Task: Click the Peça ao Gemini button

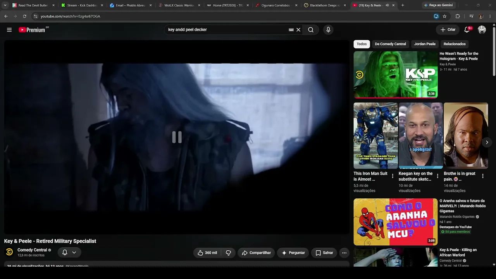Action: tap(438, 5)
